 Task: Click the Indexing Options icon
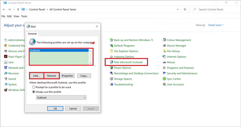pyautogui.click(x=111, y=57)
